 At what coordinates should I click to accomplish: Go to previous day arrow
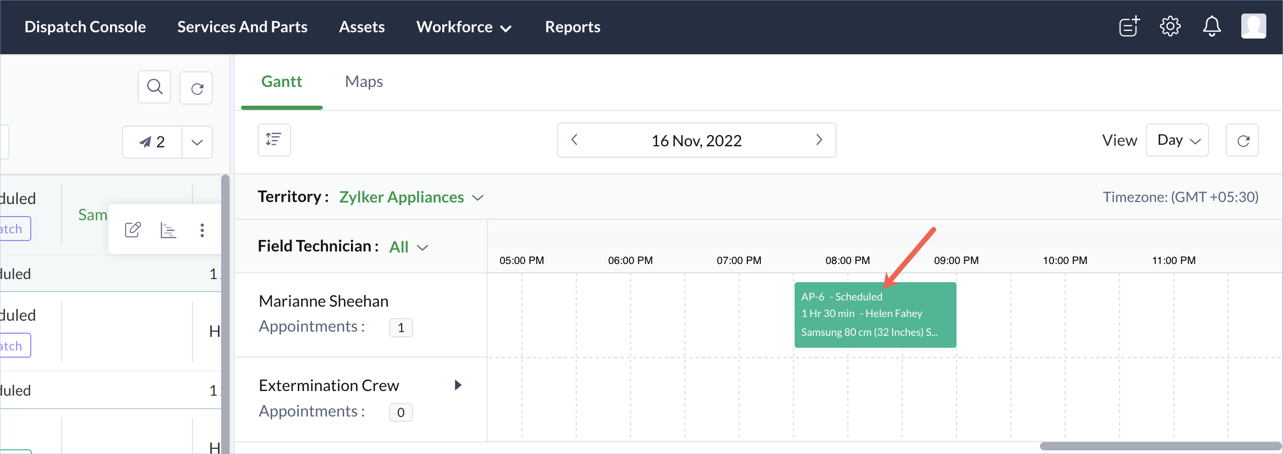pyautogui.click(x=575, y=140)
